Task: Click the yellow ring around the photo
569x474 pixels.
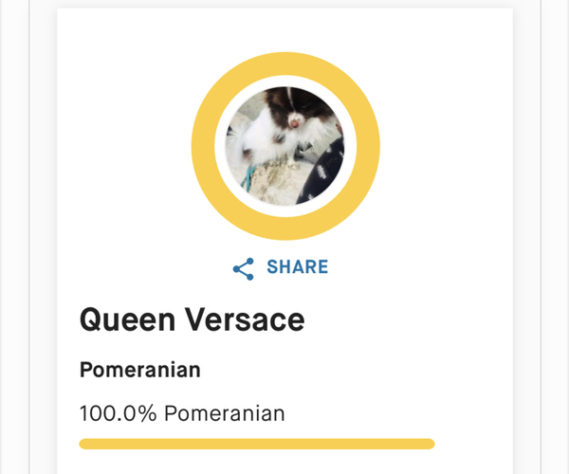Action: 203,146
